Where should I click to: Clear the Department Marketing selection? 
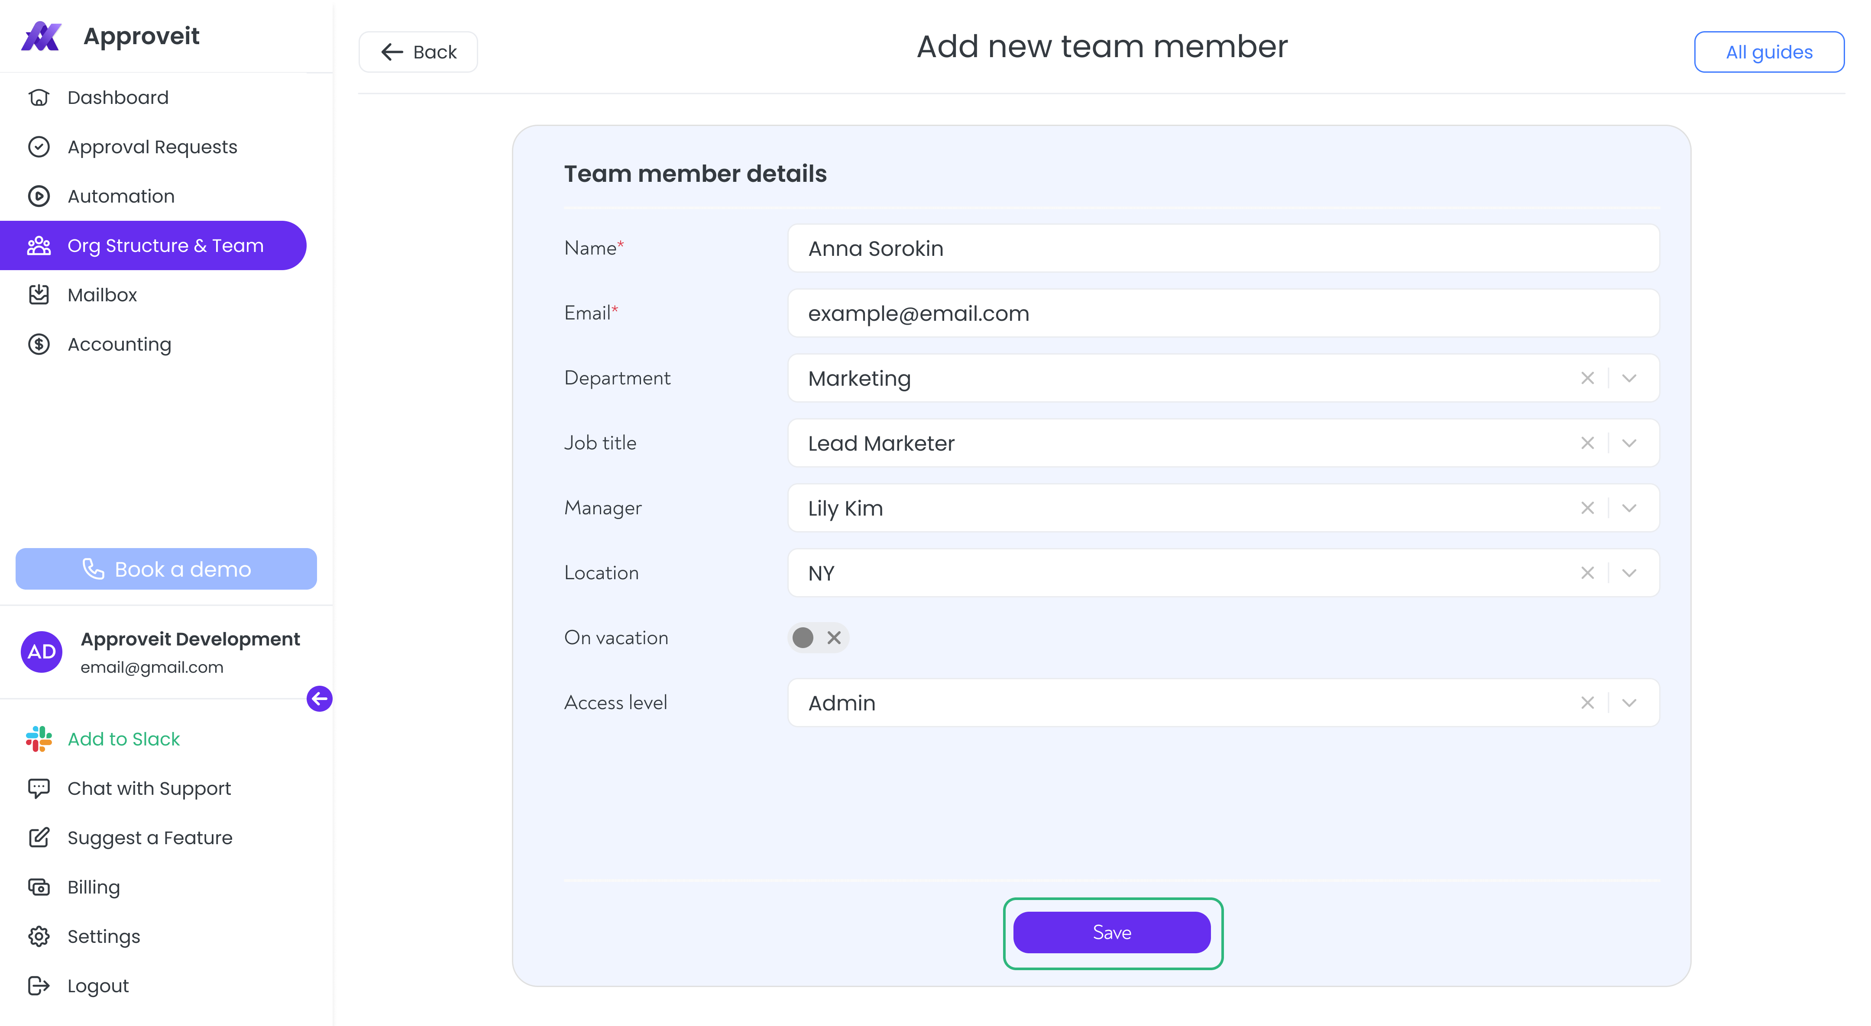point(1587,378)
